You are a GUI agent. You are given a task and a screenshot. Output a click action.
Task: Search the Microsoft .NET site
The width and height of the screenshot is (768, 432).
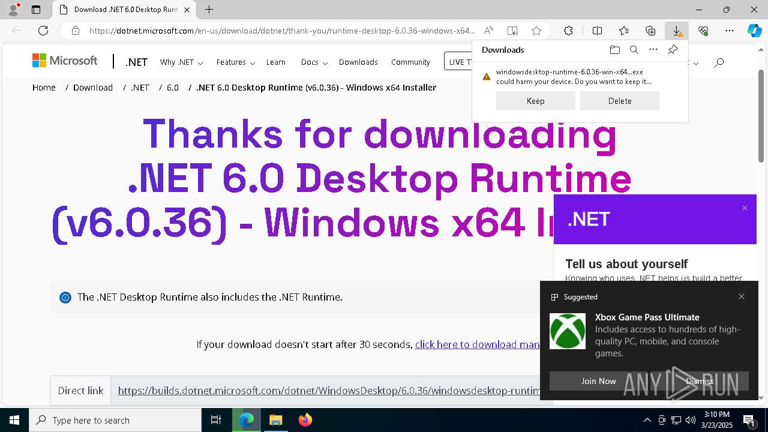click(x=719, y=62)
